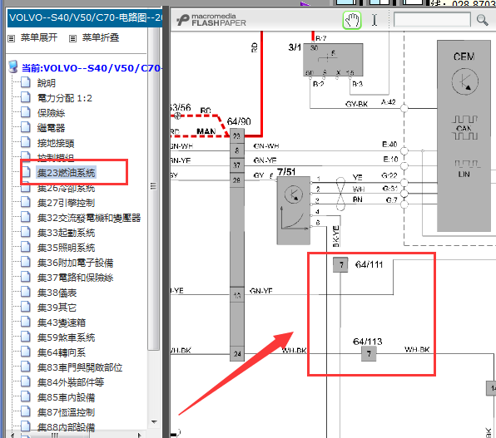Click the MAN label on dashed wire
Image resolution: width=496 pixels, height=438 pixels.
tap(206, 131)
